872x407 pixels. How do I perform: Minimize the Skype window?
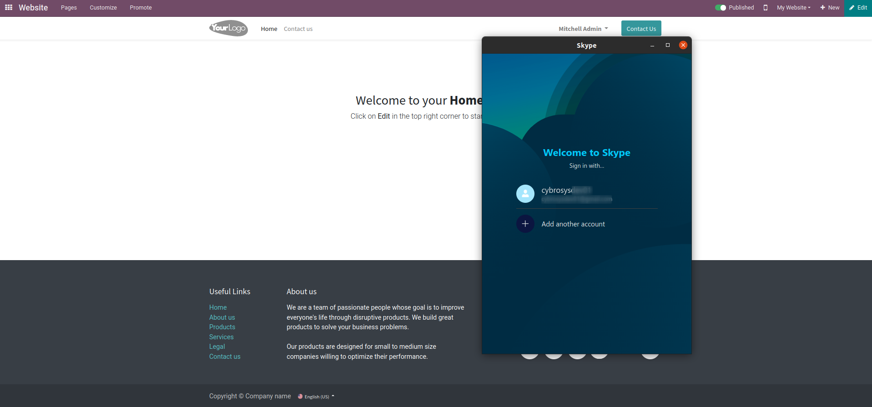coord(652,45)
